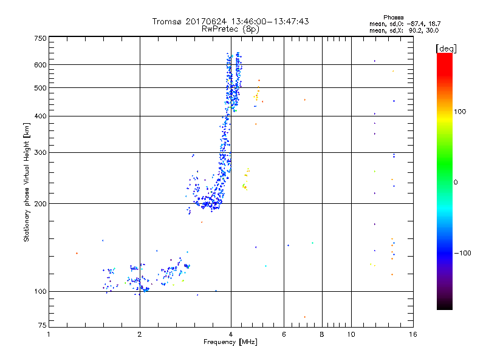The image size is (486, 364).
Task: Click the colorbar's yellow band near 100
Action: click(445, 118)
